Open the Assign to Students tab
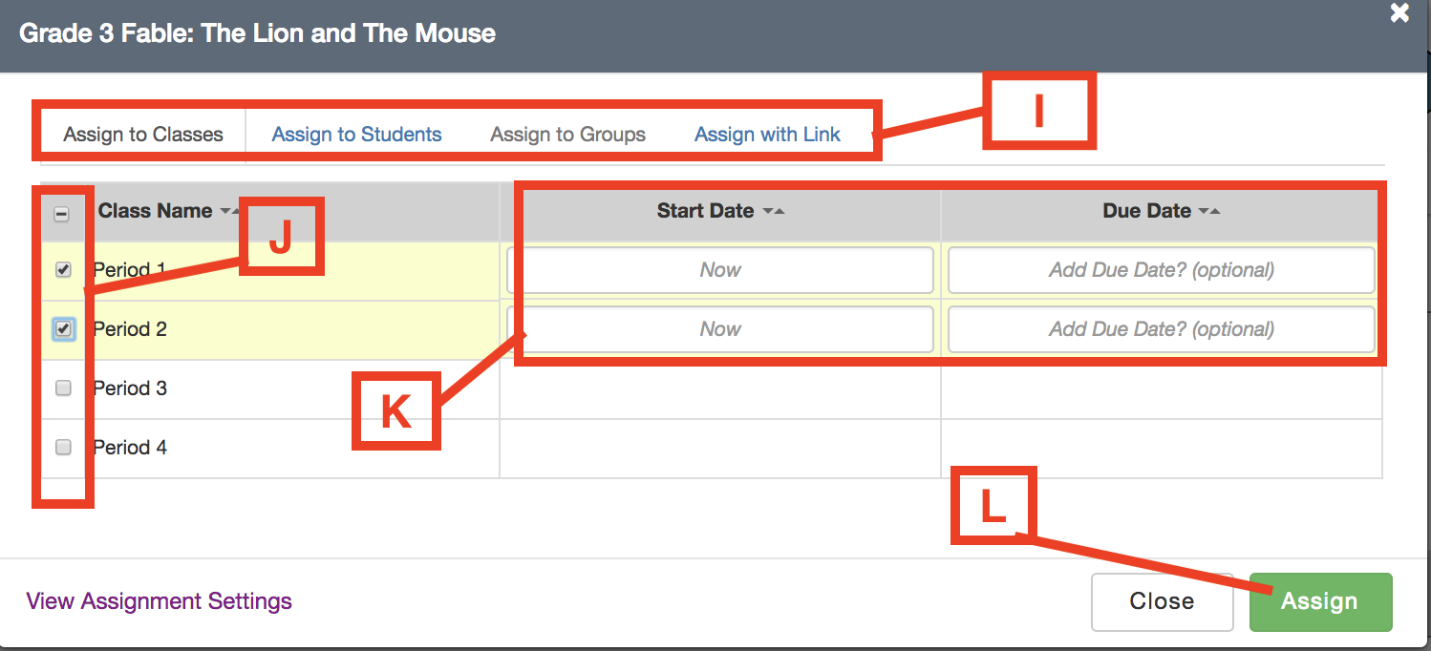The height and width of the screenshot is (651, 1431). pyautogui.click(x=356, y=135)
